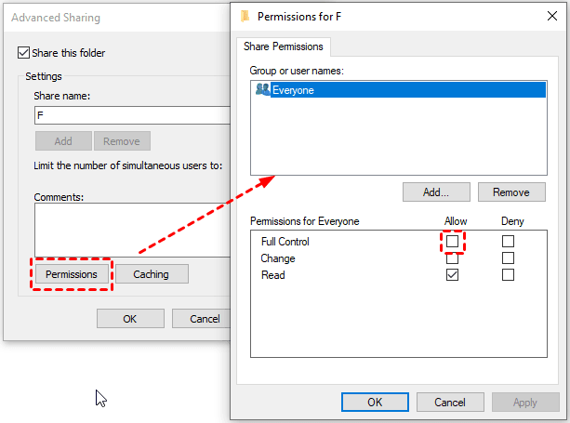Confirm with OK in Permissions for F
This screenshot has width=570, height=423.
click(375, 403)
